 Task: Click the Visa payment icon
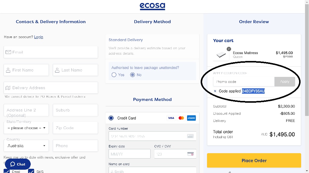coord(171,118)
